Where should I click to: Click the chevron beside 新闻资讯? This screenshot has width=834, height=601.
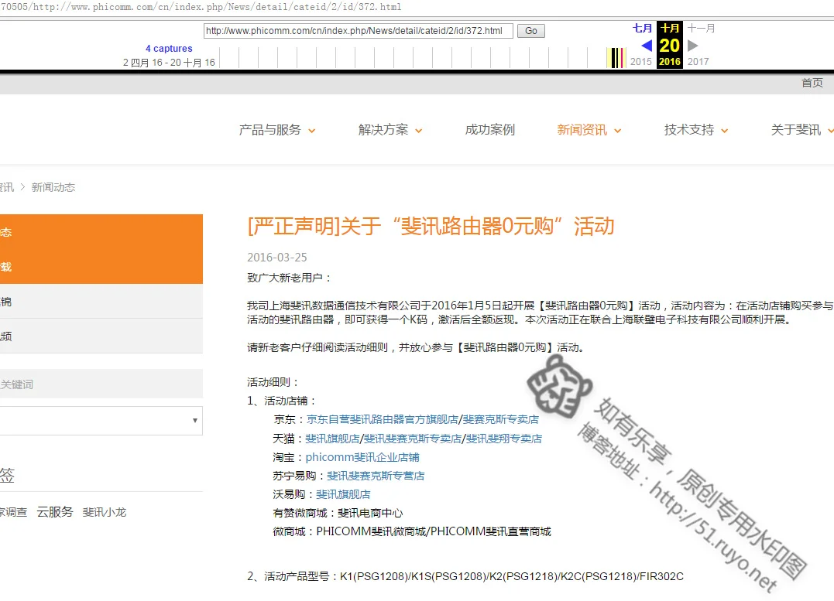click(617, 131)
